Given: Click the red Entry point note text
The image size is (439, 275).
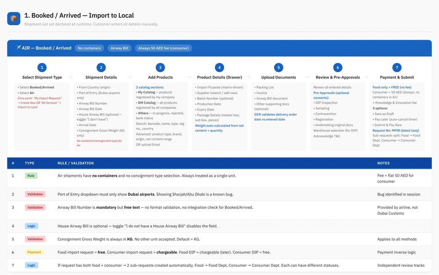Looking at the screenshot, I should click(39, 103).
